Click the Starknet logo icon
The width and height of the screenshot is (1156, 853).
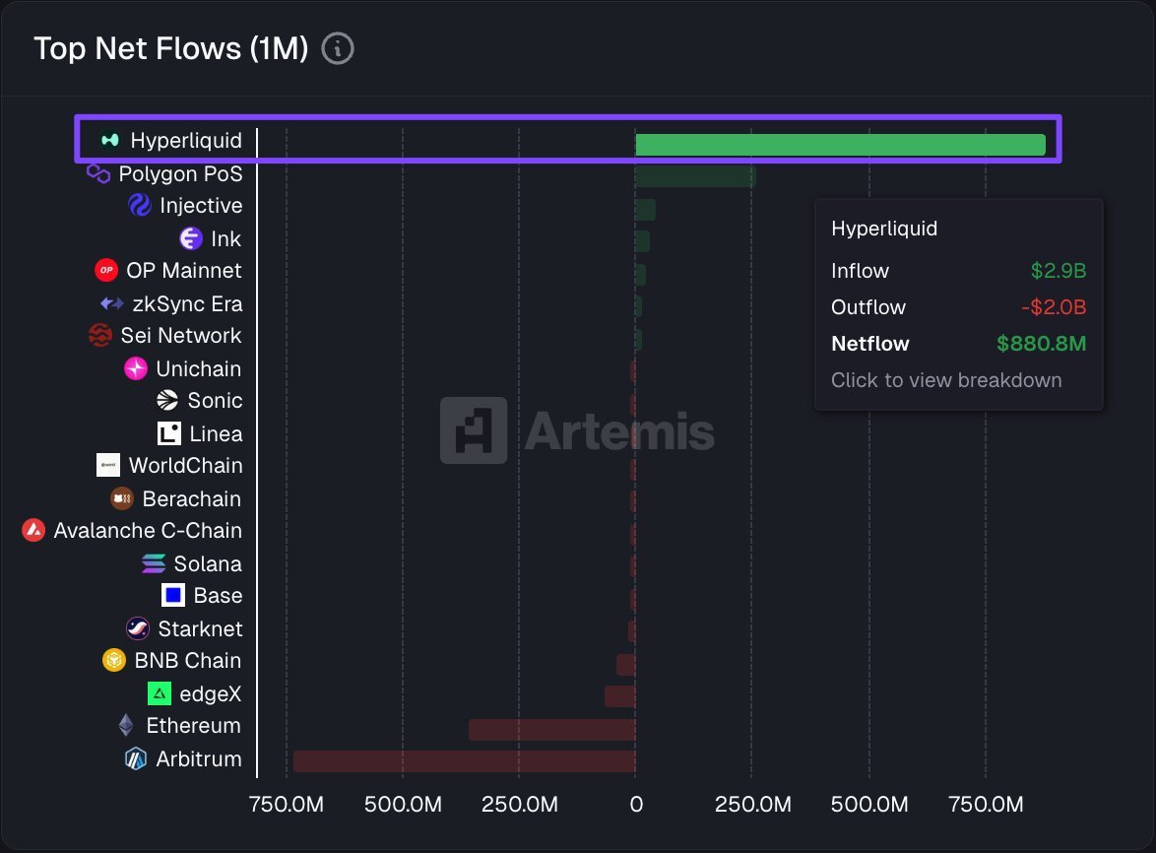pos(136,627)
